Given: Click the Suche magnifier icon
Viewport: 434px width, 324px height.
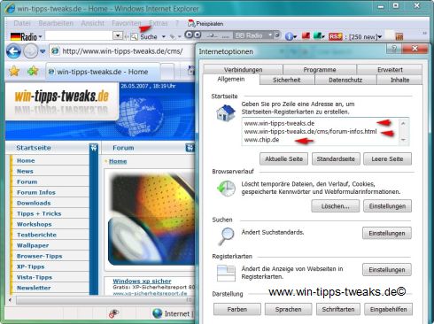Looking at the screenshot, I should pyautogui.click(x=134, y=36).
